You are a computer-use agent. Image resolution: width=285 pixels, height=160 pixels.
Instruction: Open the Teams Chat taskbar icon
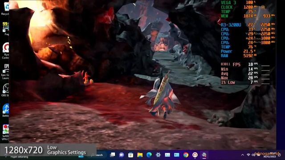[x=122, y=155]
